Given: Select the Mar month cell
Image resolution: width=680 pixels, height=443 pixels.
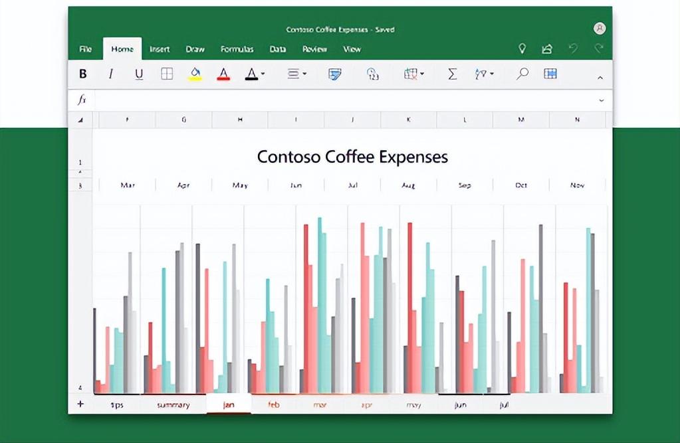Looking at the screenshot, I should click(x=128, y=185).
